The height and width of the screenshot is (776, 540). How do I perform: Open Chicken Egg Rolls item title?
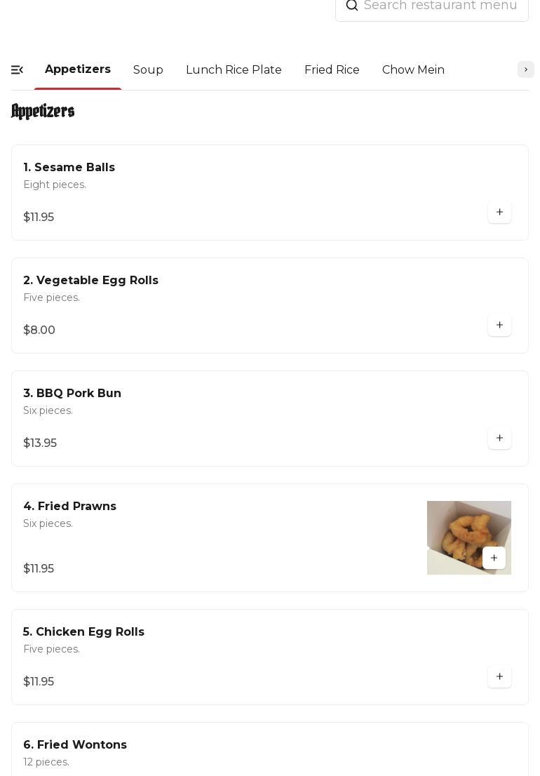tap(83, 631)
